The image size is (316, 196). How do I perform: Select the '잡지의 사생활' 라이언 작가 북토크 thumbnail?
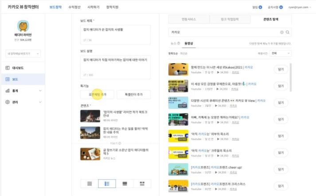(90, 116)
